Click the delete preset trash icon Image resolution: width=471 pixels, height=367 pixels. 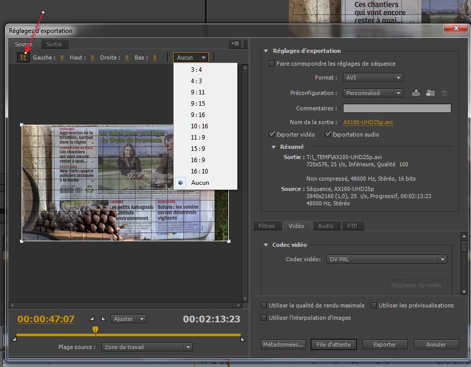pos(445,93)
